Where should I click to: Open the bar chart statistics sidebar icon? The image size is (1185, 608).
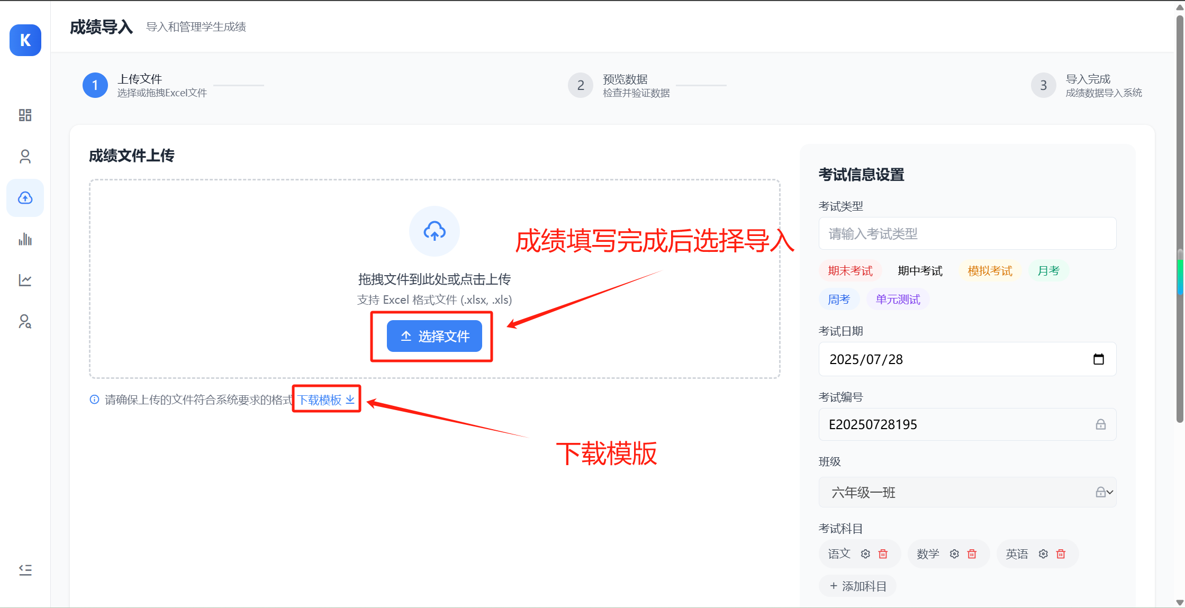(25, 239)
